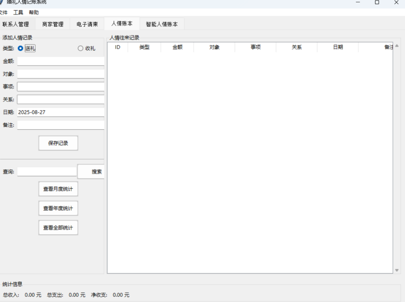Click the 总收入 value 0.00 元

pyautogui.click(x=33, y=295)
